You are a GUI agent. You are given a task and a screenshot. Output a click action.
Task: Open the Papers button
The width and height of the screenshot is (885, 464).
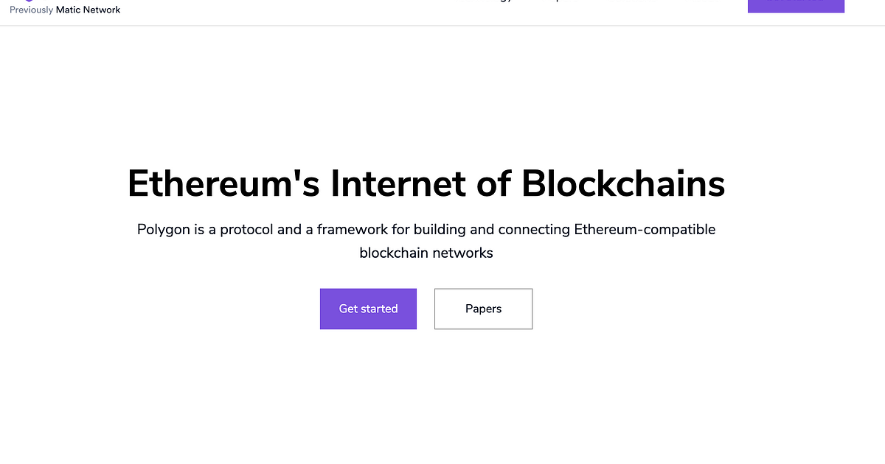point(483,309)
